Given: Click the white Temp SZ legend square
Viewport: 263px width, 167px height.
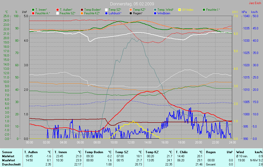Looking at the screenshot, I should pyautogui.click(x=106, y=10).
